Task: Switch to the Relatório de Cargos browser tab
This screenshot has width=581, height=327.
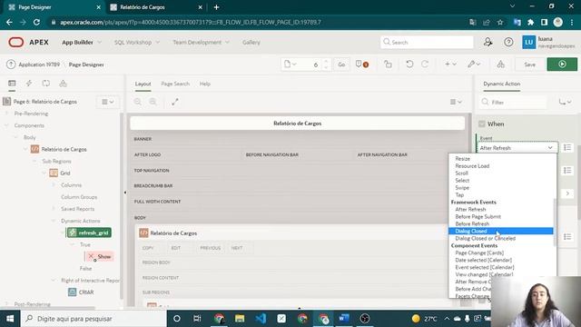Action: [157, 7]
